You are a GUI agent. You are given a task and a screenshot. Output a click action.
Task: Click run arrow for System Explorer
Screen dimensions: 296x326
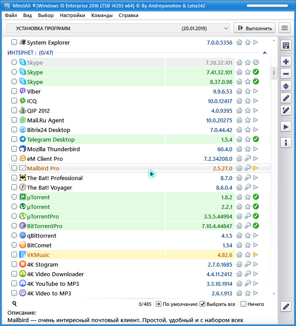click(256, 42)
